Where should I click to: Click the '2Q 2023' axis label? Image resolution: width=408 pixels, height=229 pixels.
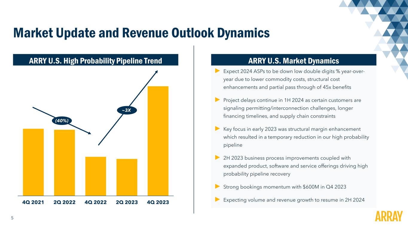(127, 202)
